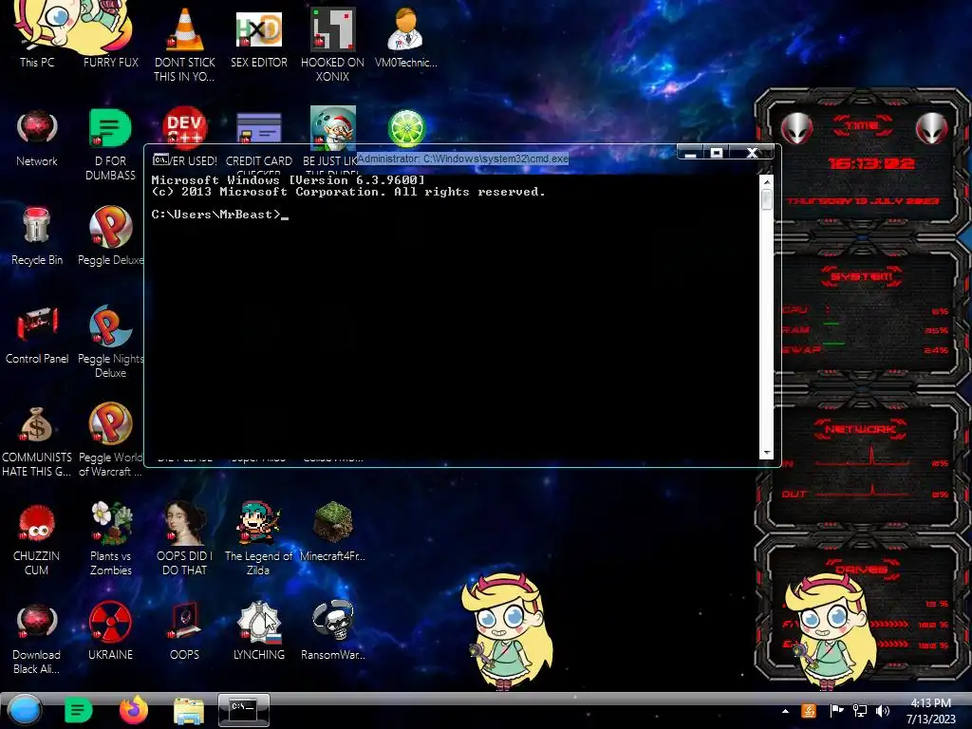Click the NETWORK widget header

(x=861, y=429)
